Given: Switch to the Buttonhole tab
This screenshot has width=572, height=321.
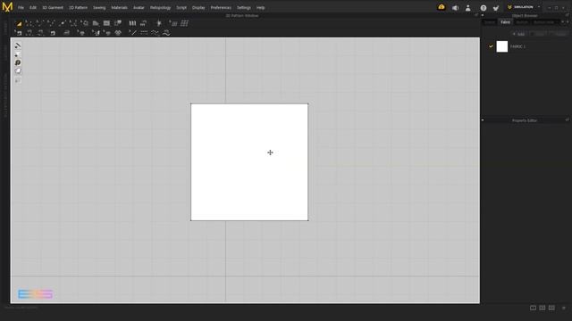Looking at the screenshot, I should coord(543,22).
